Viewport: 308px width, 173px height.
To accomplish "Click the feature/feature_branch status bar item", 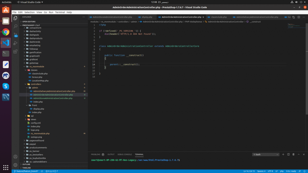I will pyautogui.click(x=27, y=171).
